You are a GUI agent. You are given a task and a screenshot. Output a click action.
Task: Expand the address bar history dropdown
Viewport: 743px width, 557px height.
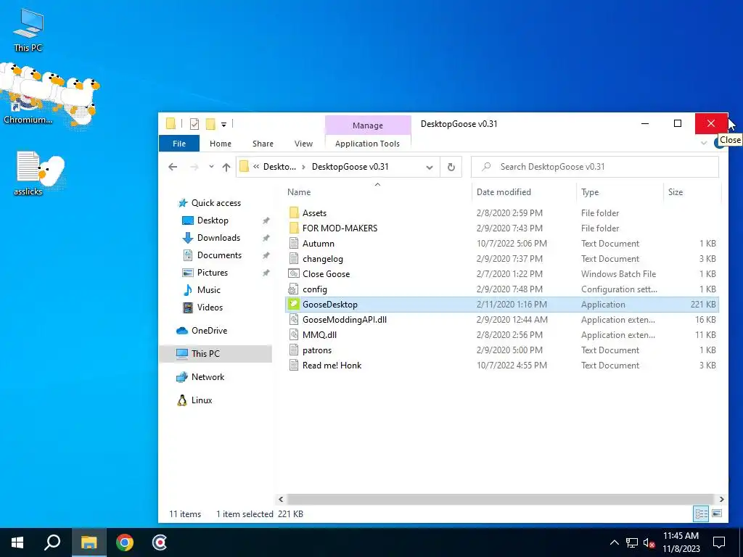430,168
